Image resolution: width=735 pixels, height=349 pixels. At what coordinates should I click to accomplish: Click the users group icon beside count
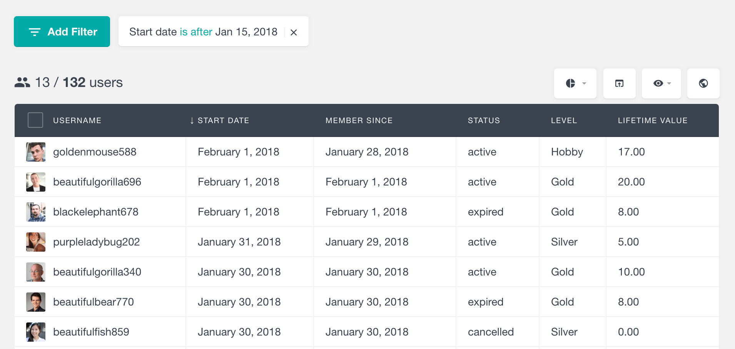[22, 82]
